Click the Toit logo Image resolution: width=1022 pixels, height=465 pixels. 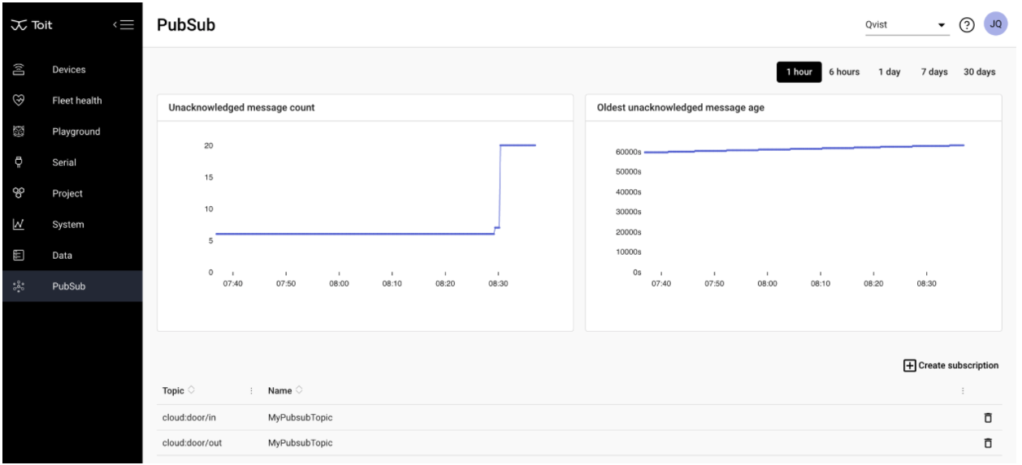pyautogui.click(x=31, y=25)
